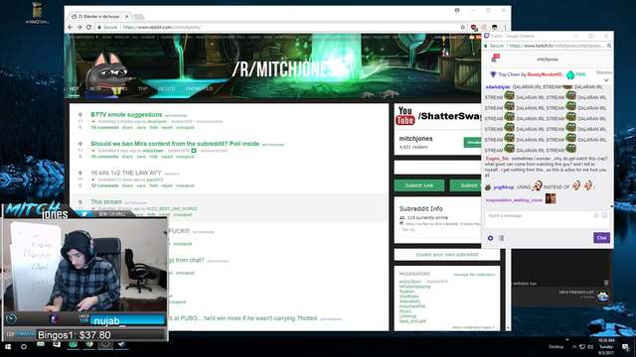
Task: Click the Submit Link button
Action: click(419, 185)
